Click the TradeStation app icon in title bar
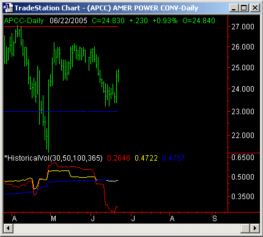 8,8
